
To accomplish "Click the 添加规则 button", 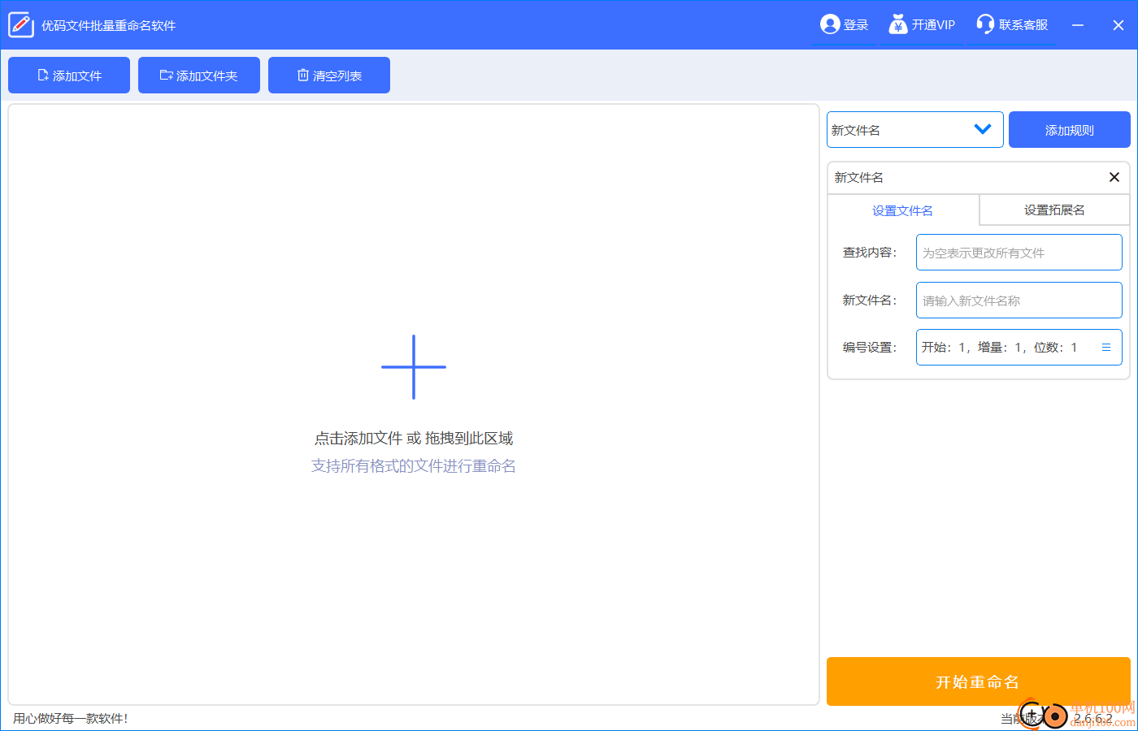I will (x=1070, y=130).
